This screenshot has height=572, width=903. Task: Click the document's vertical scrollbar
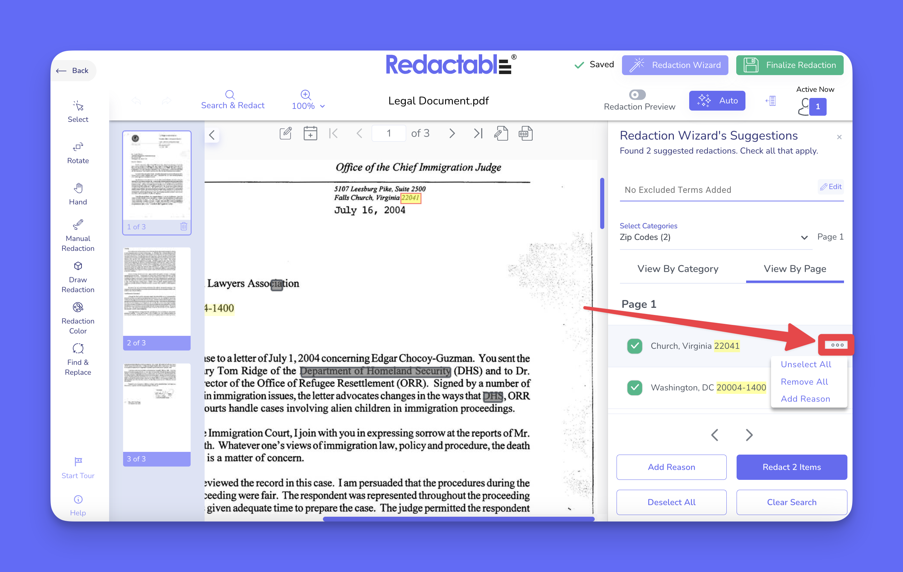602,203
